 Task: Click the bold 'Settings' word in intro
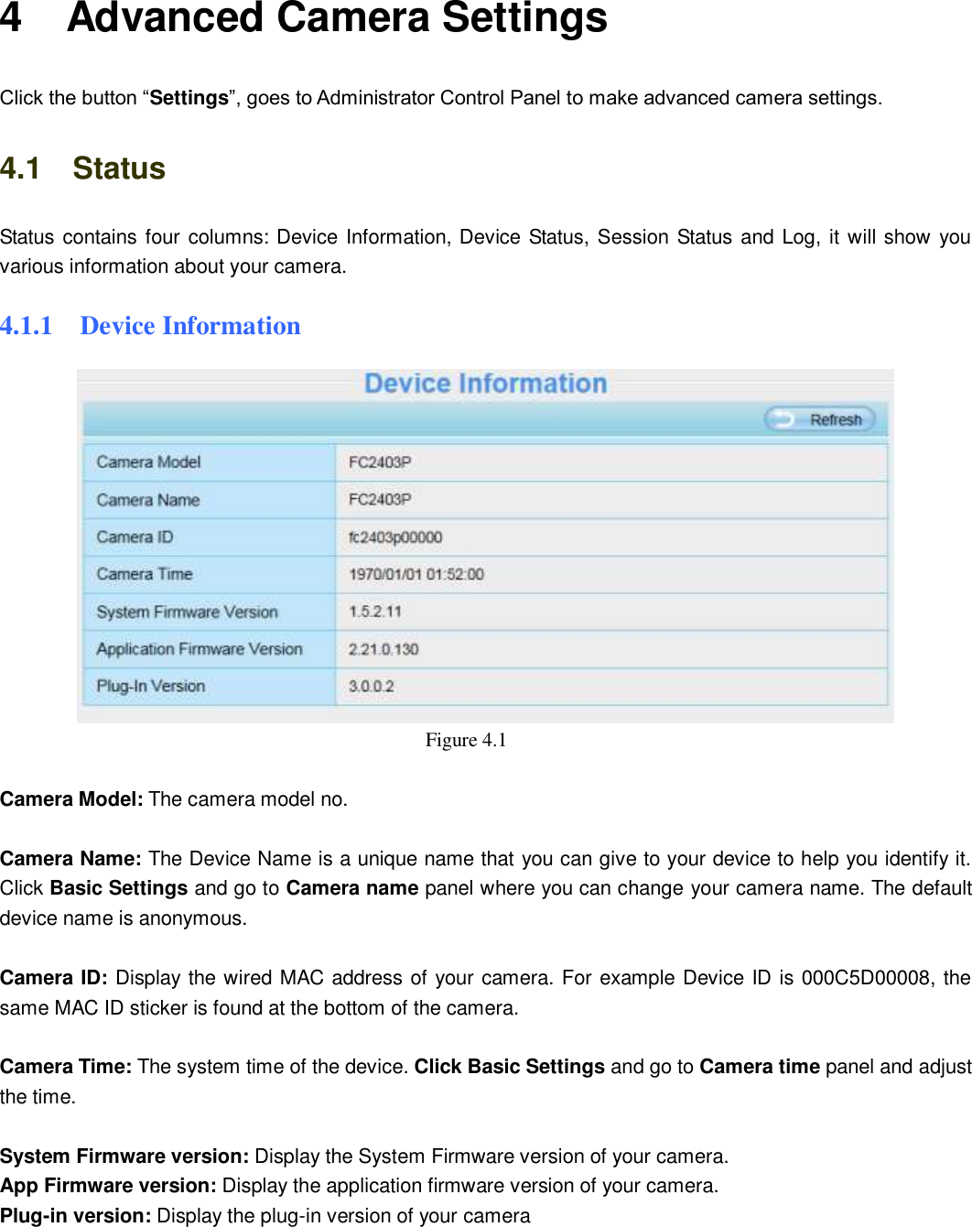click(189, 98)
